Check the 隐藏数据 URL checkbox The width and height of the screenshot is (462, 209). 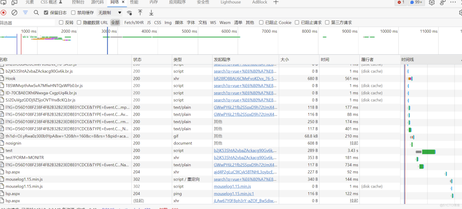click(79, 23)
